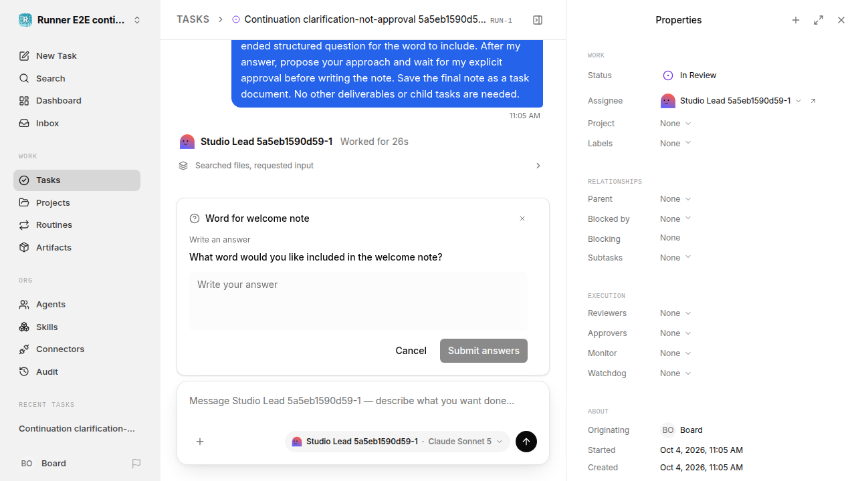Open the Project None dropdown

675,124
